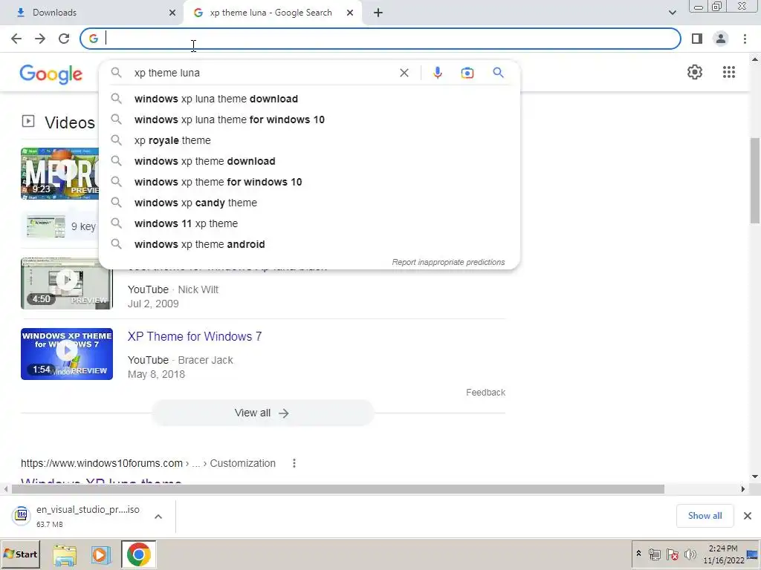
Task: Choose windows xp theme android suggestion
Action: (309, 245)
